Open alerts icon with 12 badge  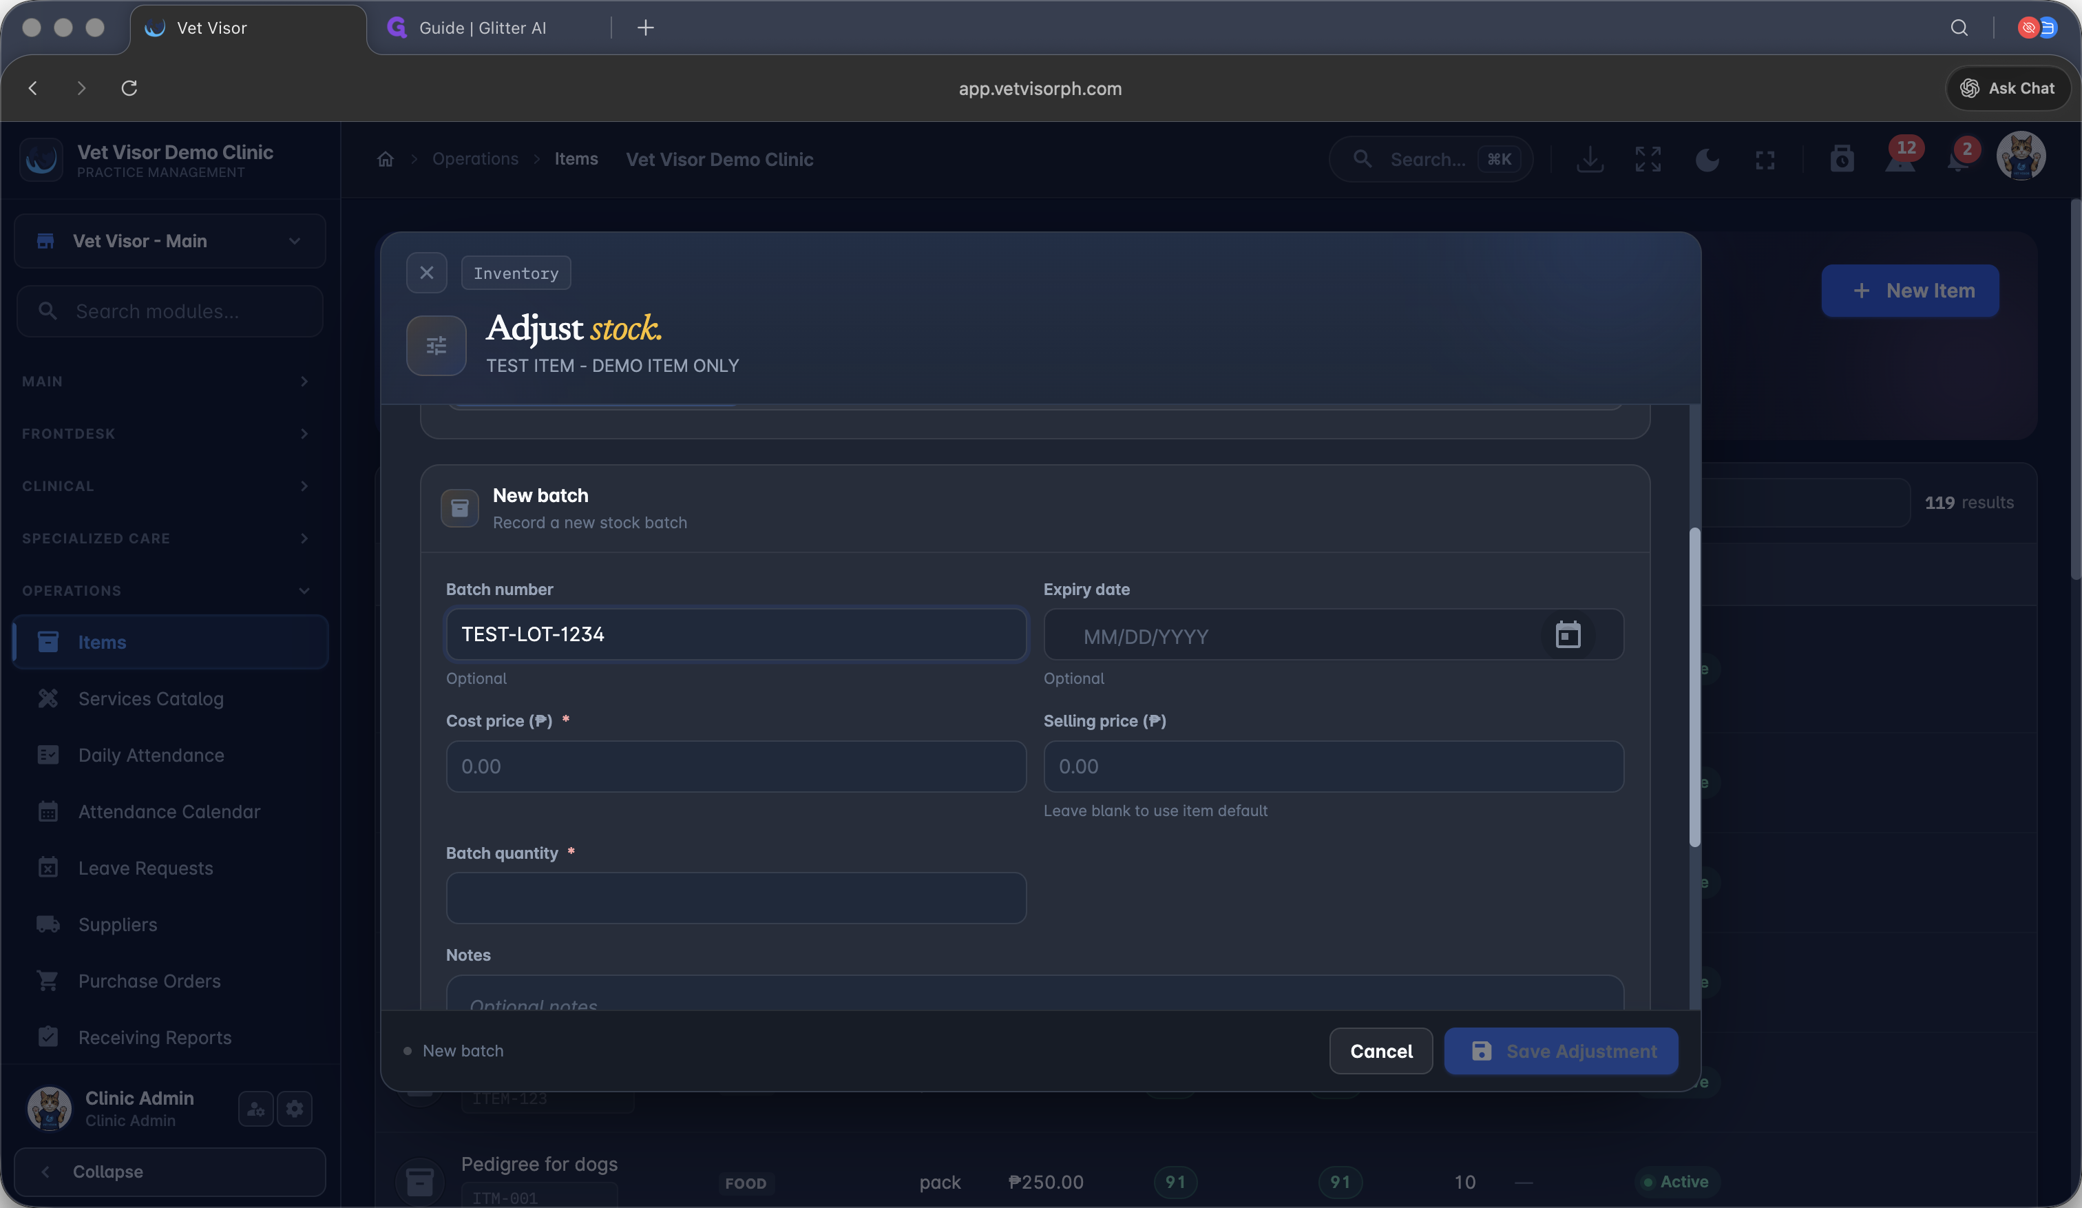point(1900,157)
